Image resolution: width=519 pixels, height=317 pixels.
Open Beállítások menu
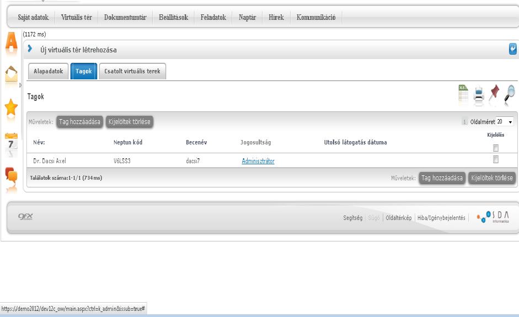point(173,17)
